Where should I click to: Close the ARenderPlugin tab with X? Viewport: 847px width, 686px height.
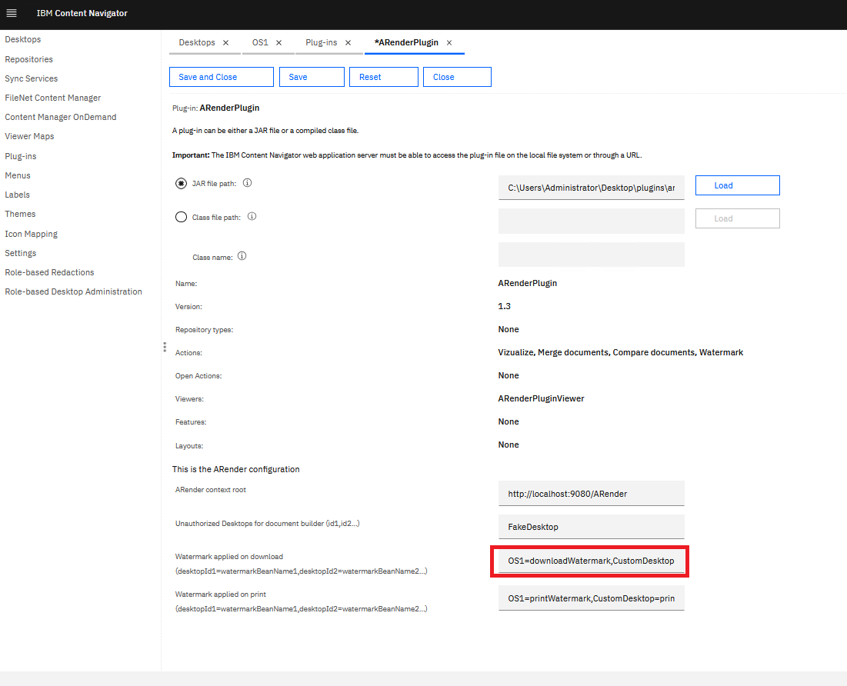tap(449, 43)
